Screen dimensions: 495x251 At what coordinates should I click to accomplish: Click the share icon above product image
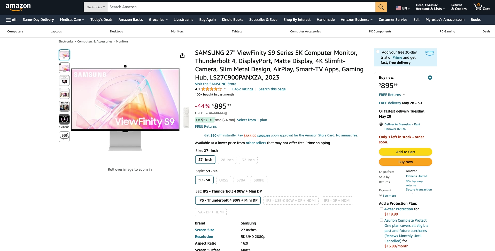click(182, 55)
